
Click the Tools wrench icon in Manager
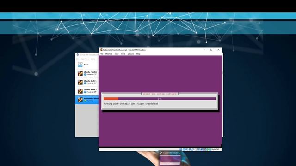80,65
